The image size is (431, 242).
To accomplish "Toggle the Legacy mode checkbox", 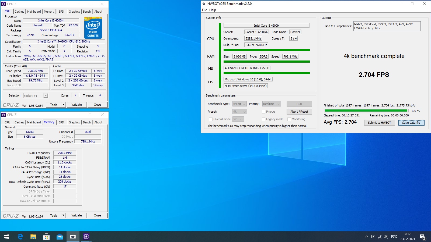I will [264, 119].
